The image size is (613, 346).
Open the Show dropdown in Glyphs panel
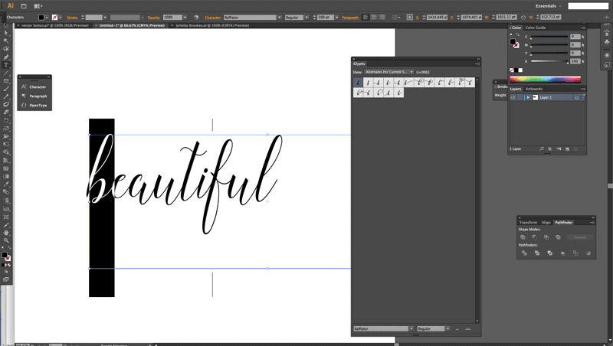pyautogui.click(x=389, y=72)
